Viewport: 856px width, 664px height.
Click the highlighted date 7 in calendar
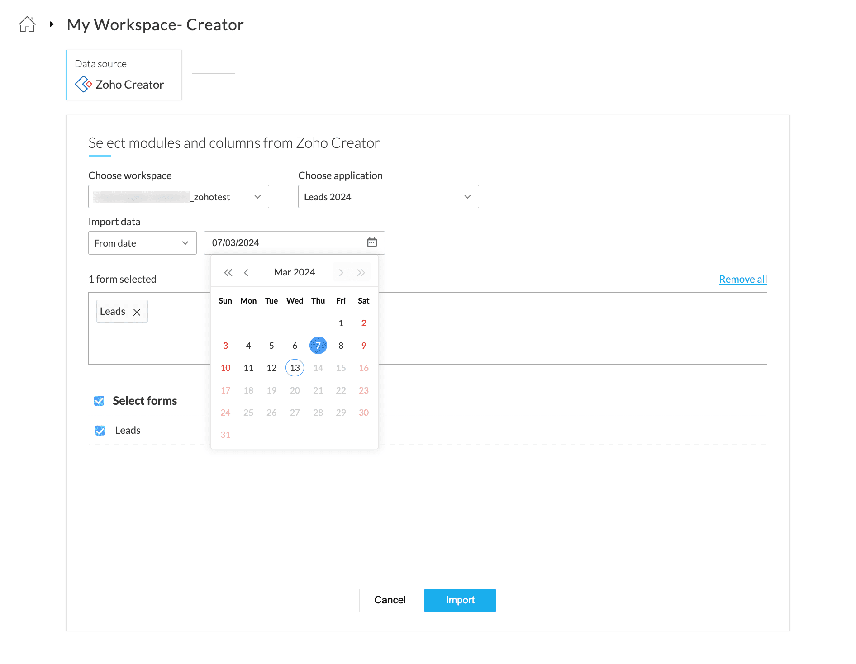coord(318,346)
